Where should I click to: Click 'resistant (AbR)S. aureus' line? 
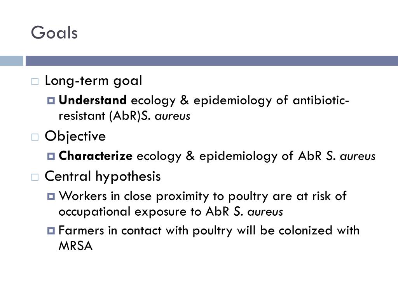tap(124, 116)
